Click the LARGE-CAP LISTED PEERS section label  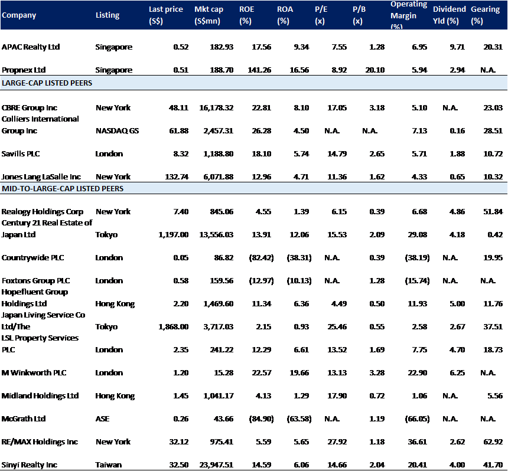click(x=47, y=83)
